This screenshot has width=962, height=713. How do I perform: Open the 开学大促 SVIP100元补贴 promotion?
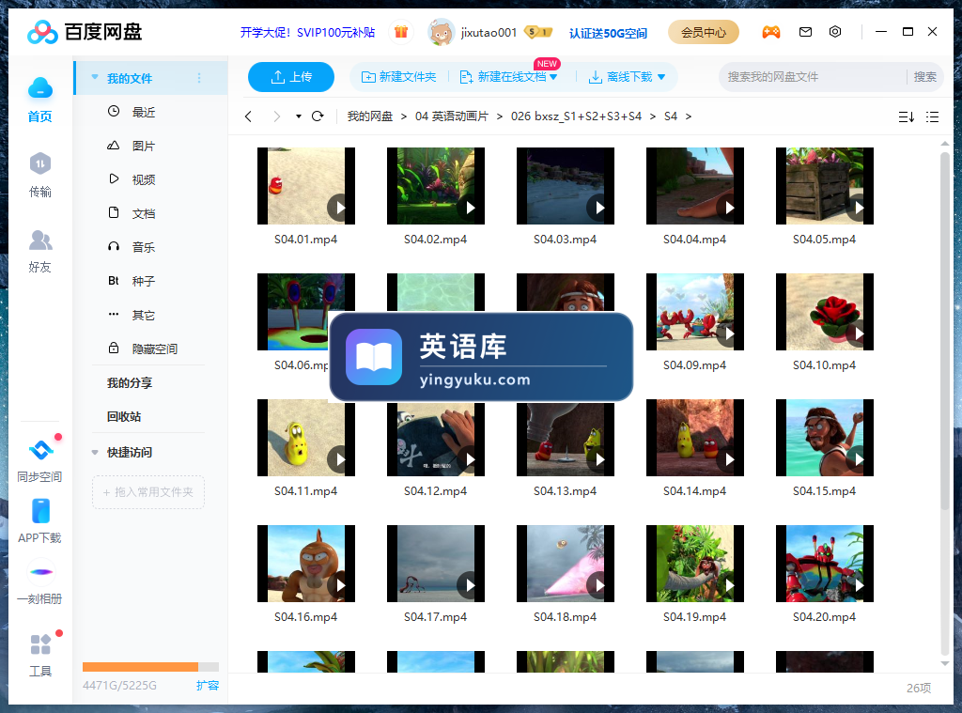pyautogui.click(x=307, y=33)
